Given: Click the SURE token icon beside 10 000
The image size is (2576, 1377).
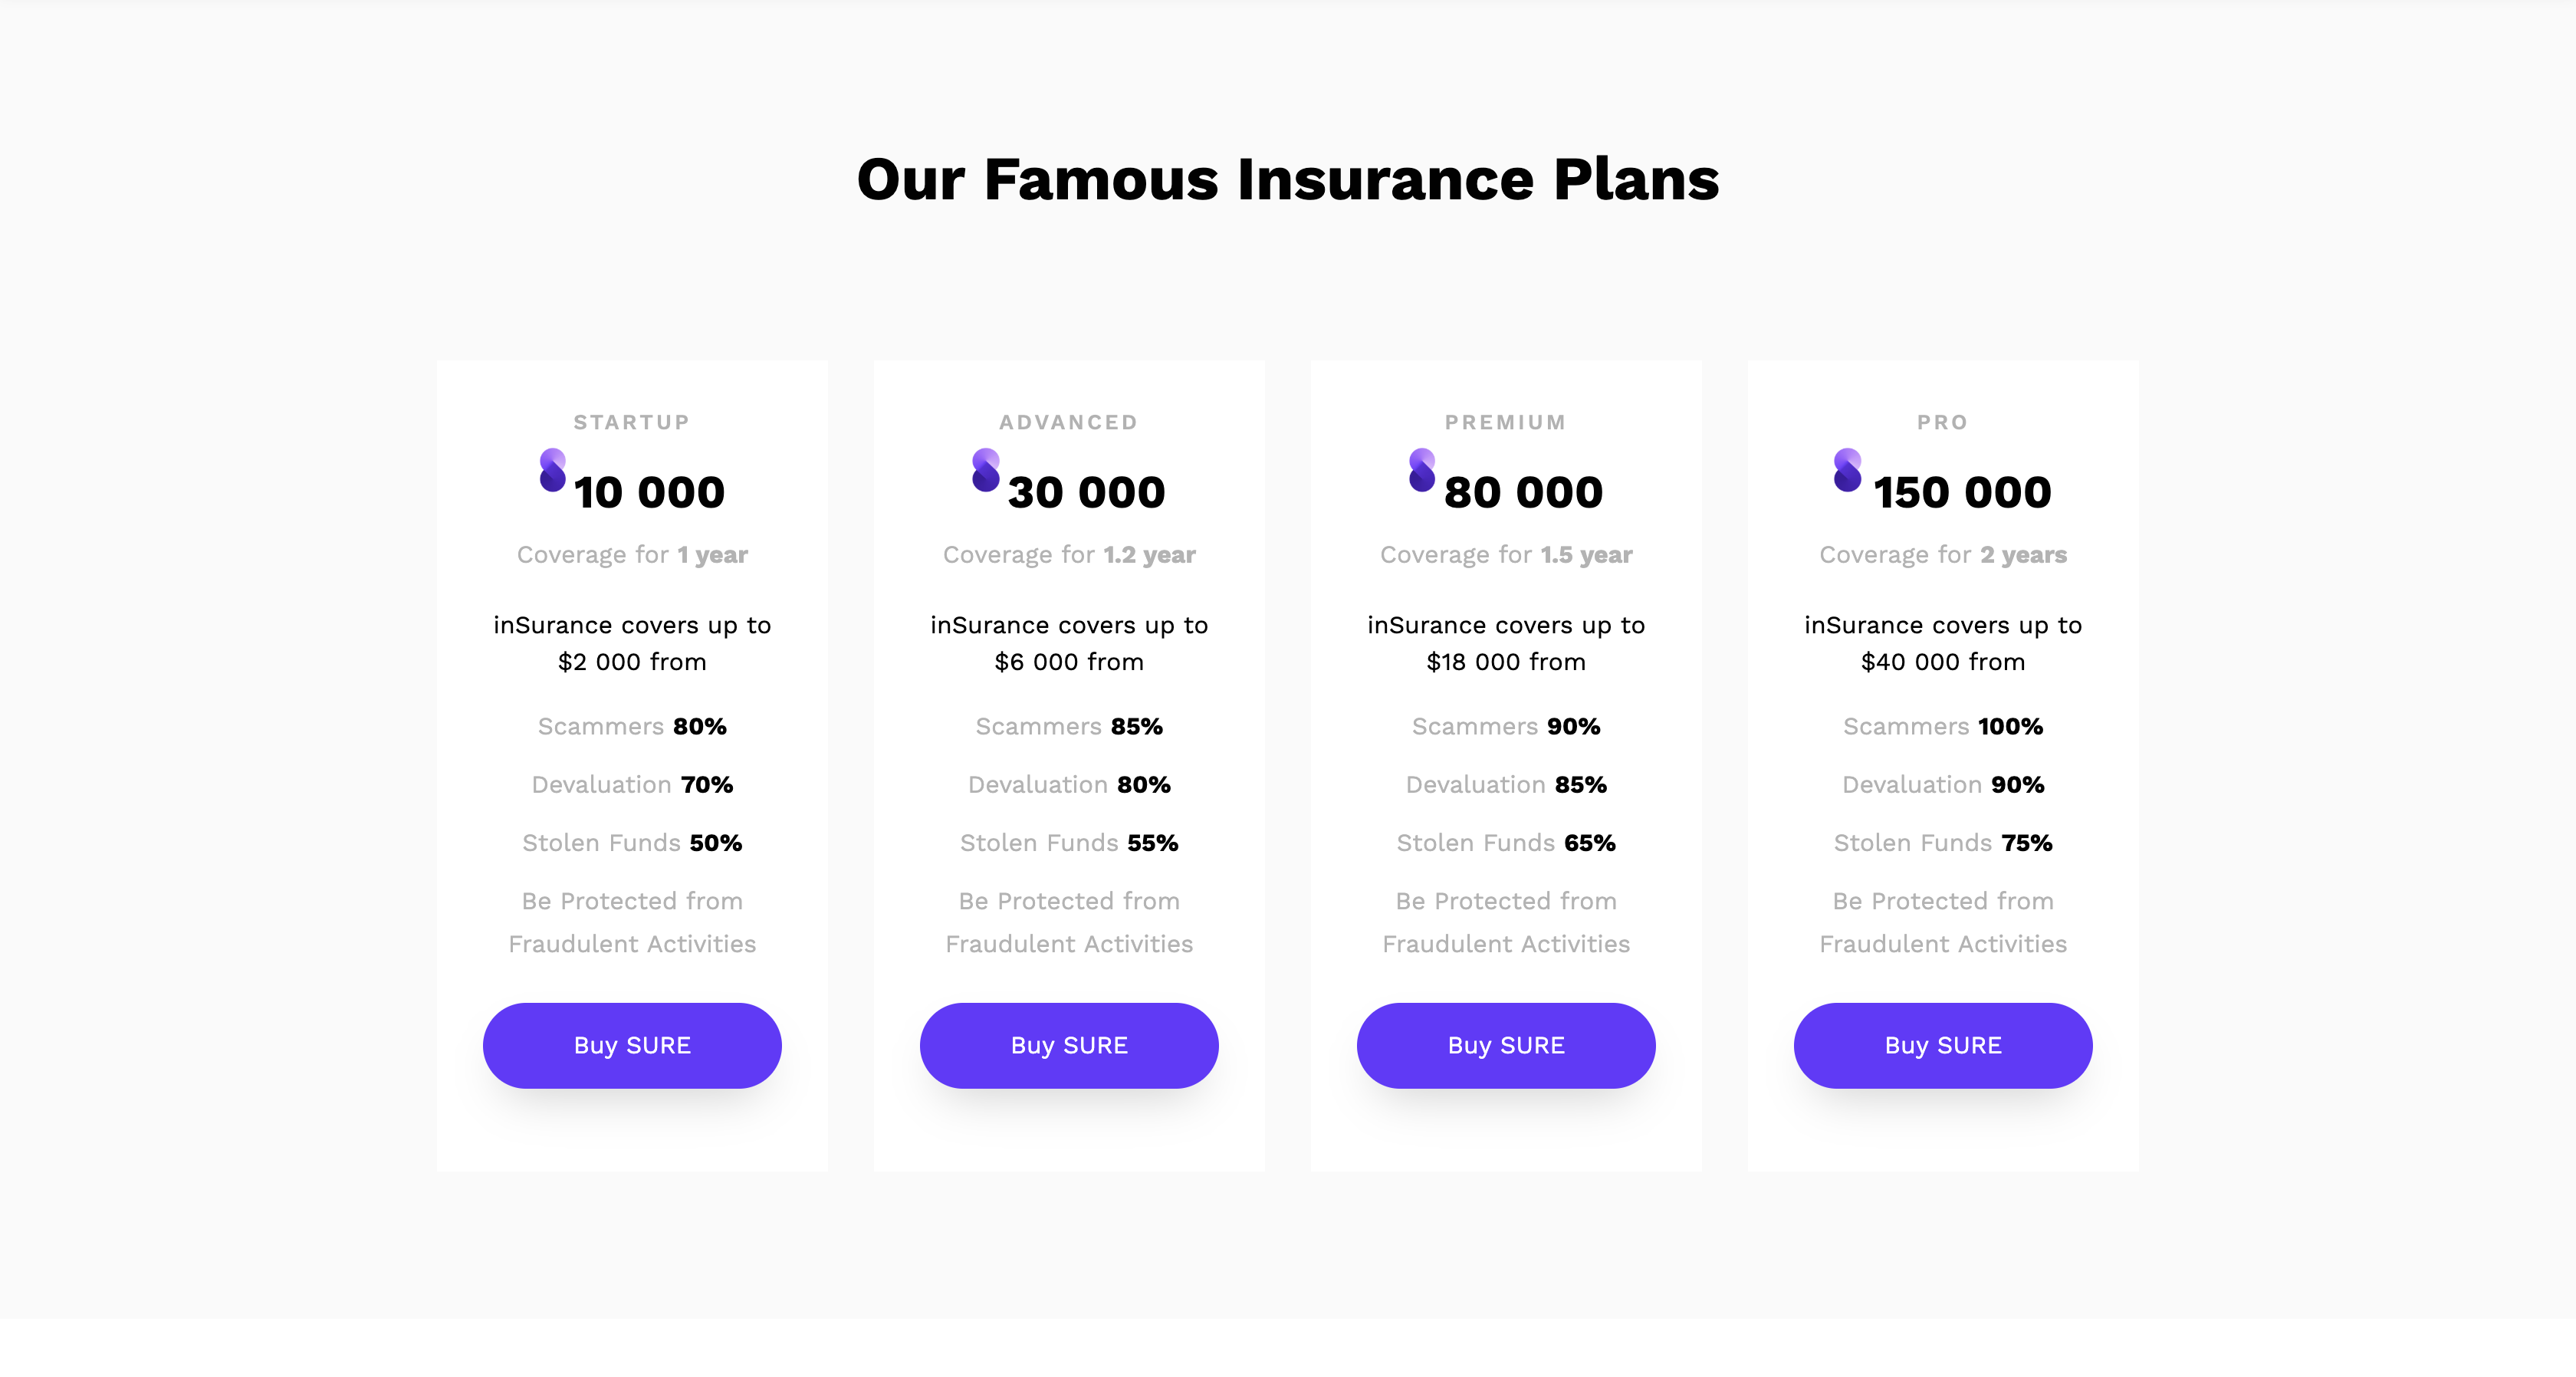Looking at the screenshot, I should click(x=552, y=470).
